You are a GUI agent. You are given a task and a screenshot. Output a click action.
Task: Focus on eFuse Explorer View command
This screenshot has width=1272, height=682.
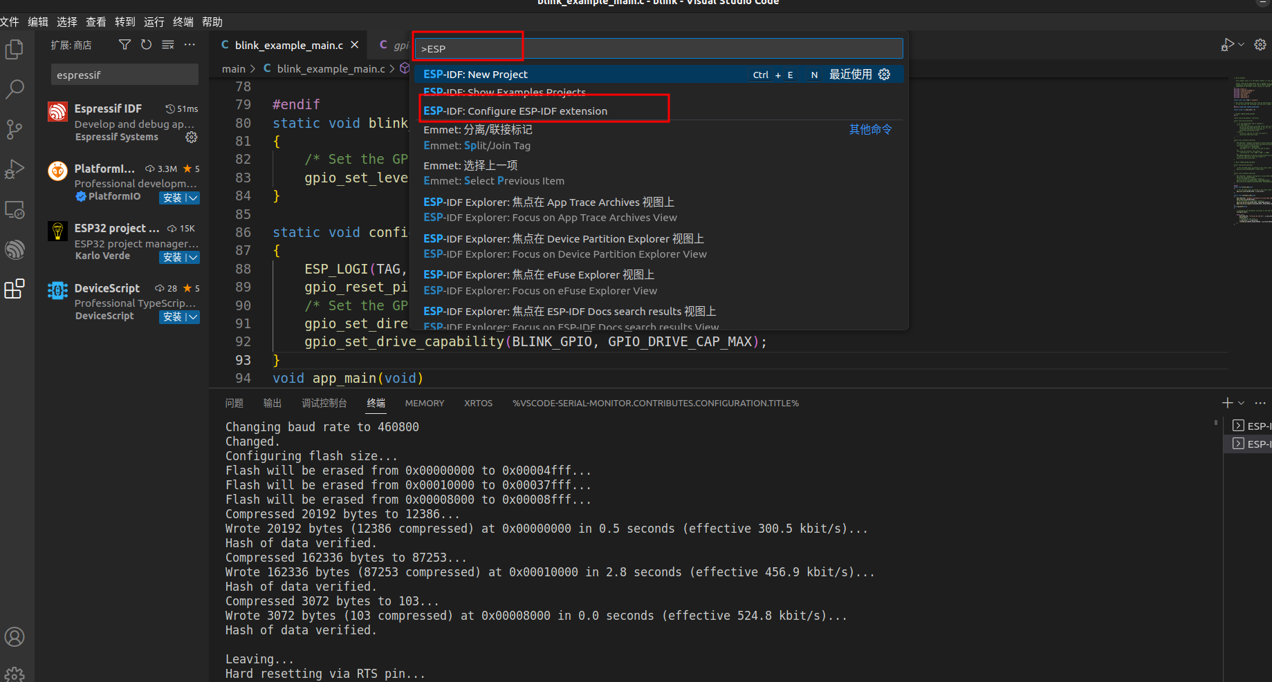659,282
